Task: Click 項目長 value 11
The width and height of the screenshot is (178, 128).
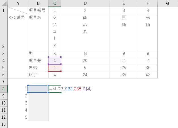Action: 124,61
